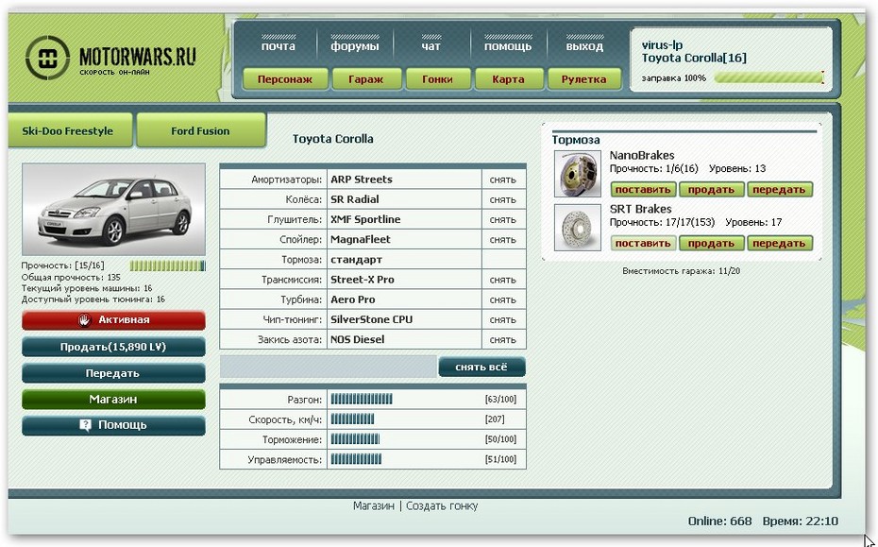The height and width of the screenshot is (547, 878).
Task: Go to Гараж section
Action: coord(366,79)
